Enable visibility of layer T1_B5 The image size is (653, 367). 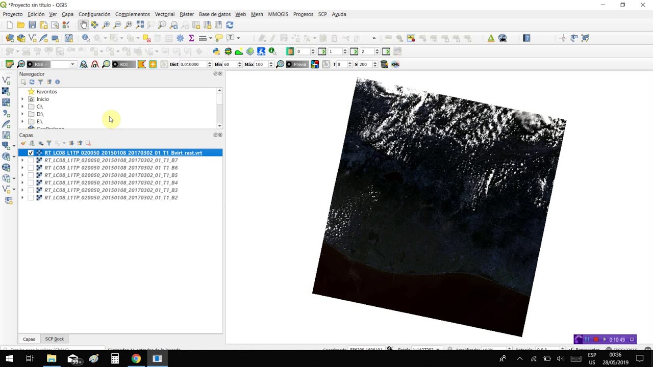point(31,175)
